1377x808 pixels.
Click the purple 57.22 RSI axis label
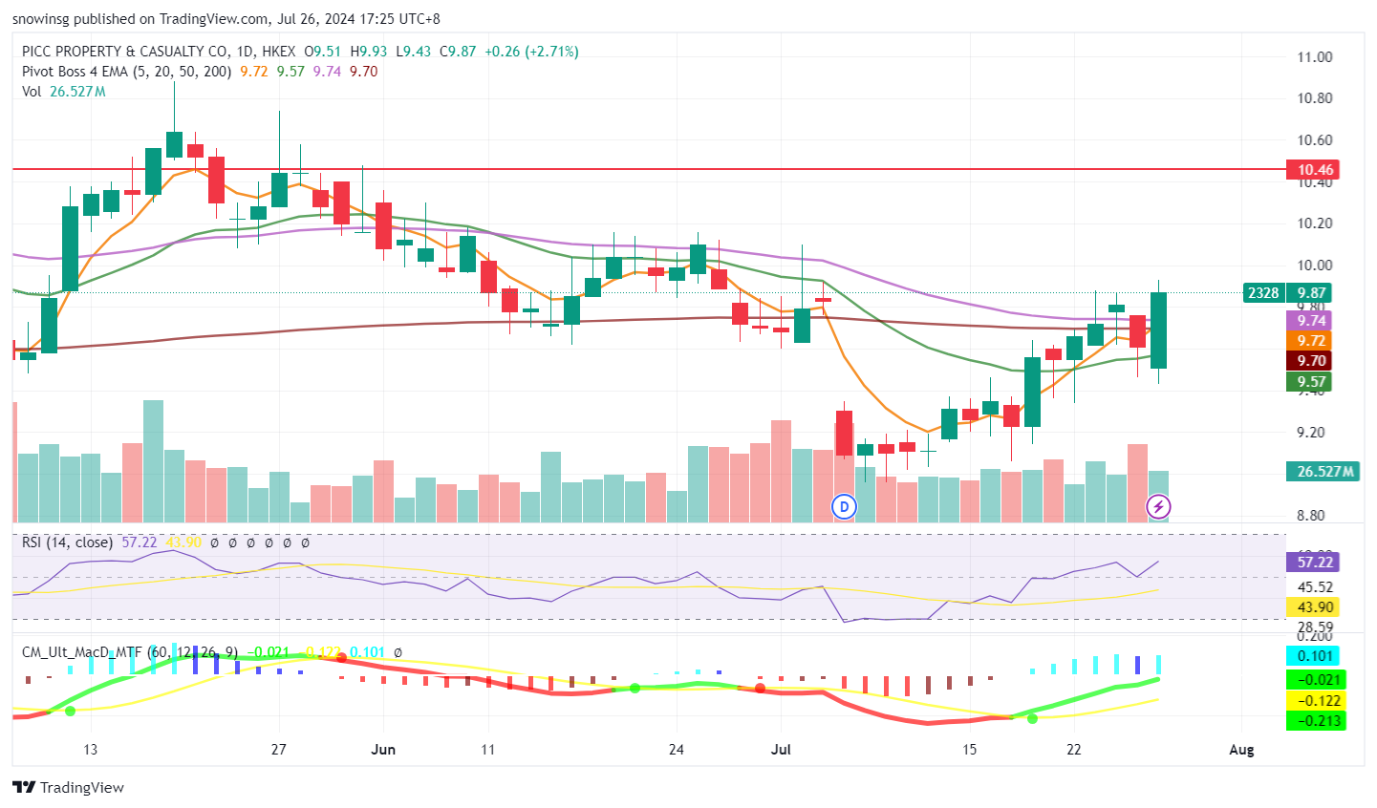[1313, 563]
